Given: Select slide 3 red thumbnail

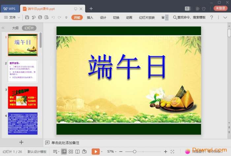Looking at the screenshot, I should point(23,98).
